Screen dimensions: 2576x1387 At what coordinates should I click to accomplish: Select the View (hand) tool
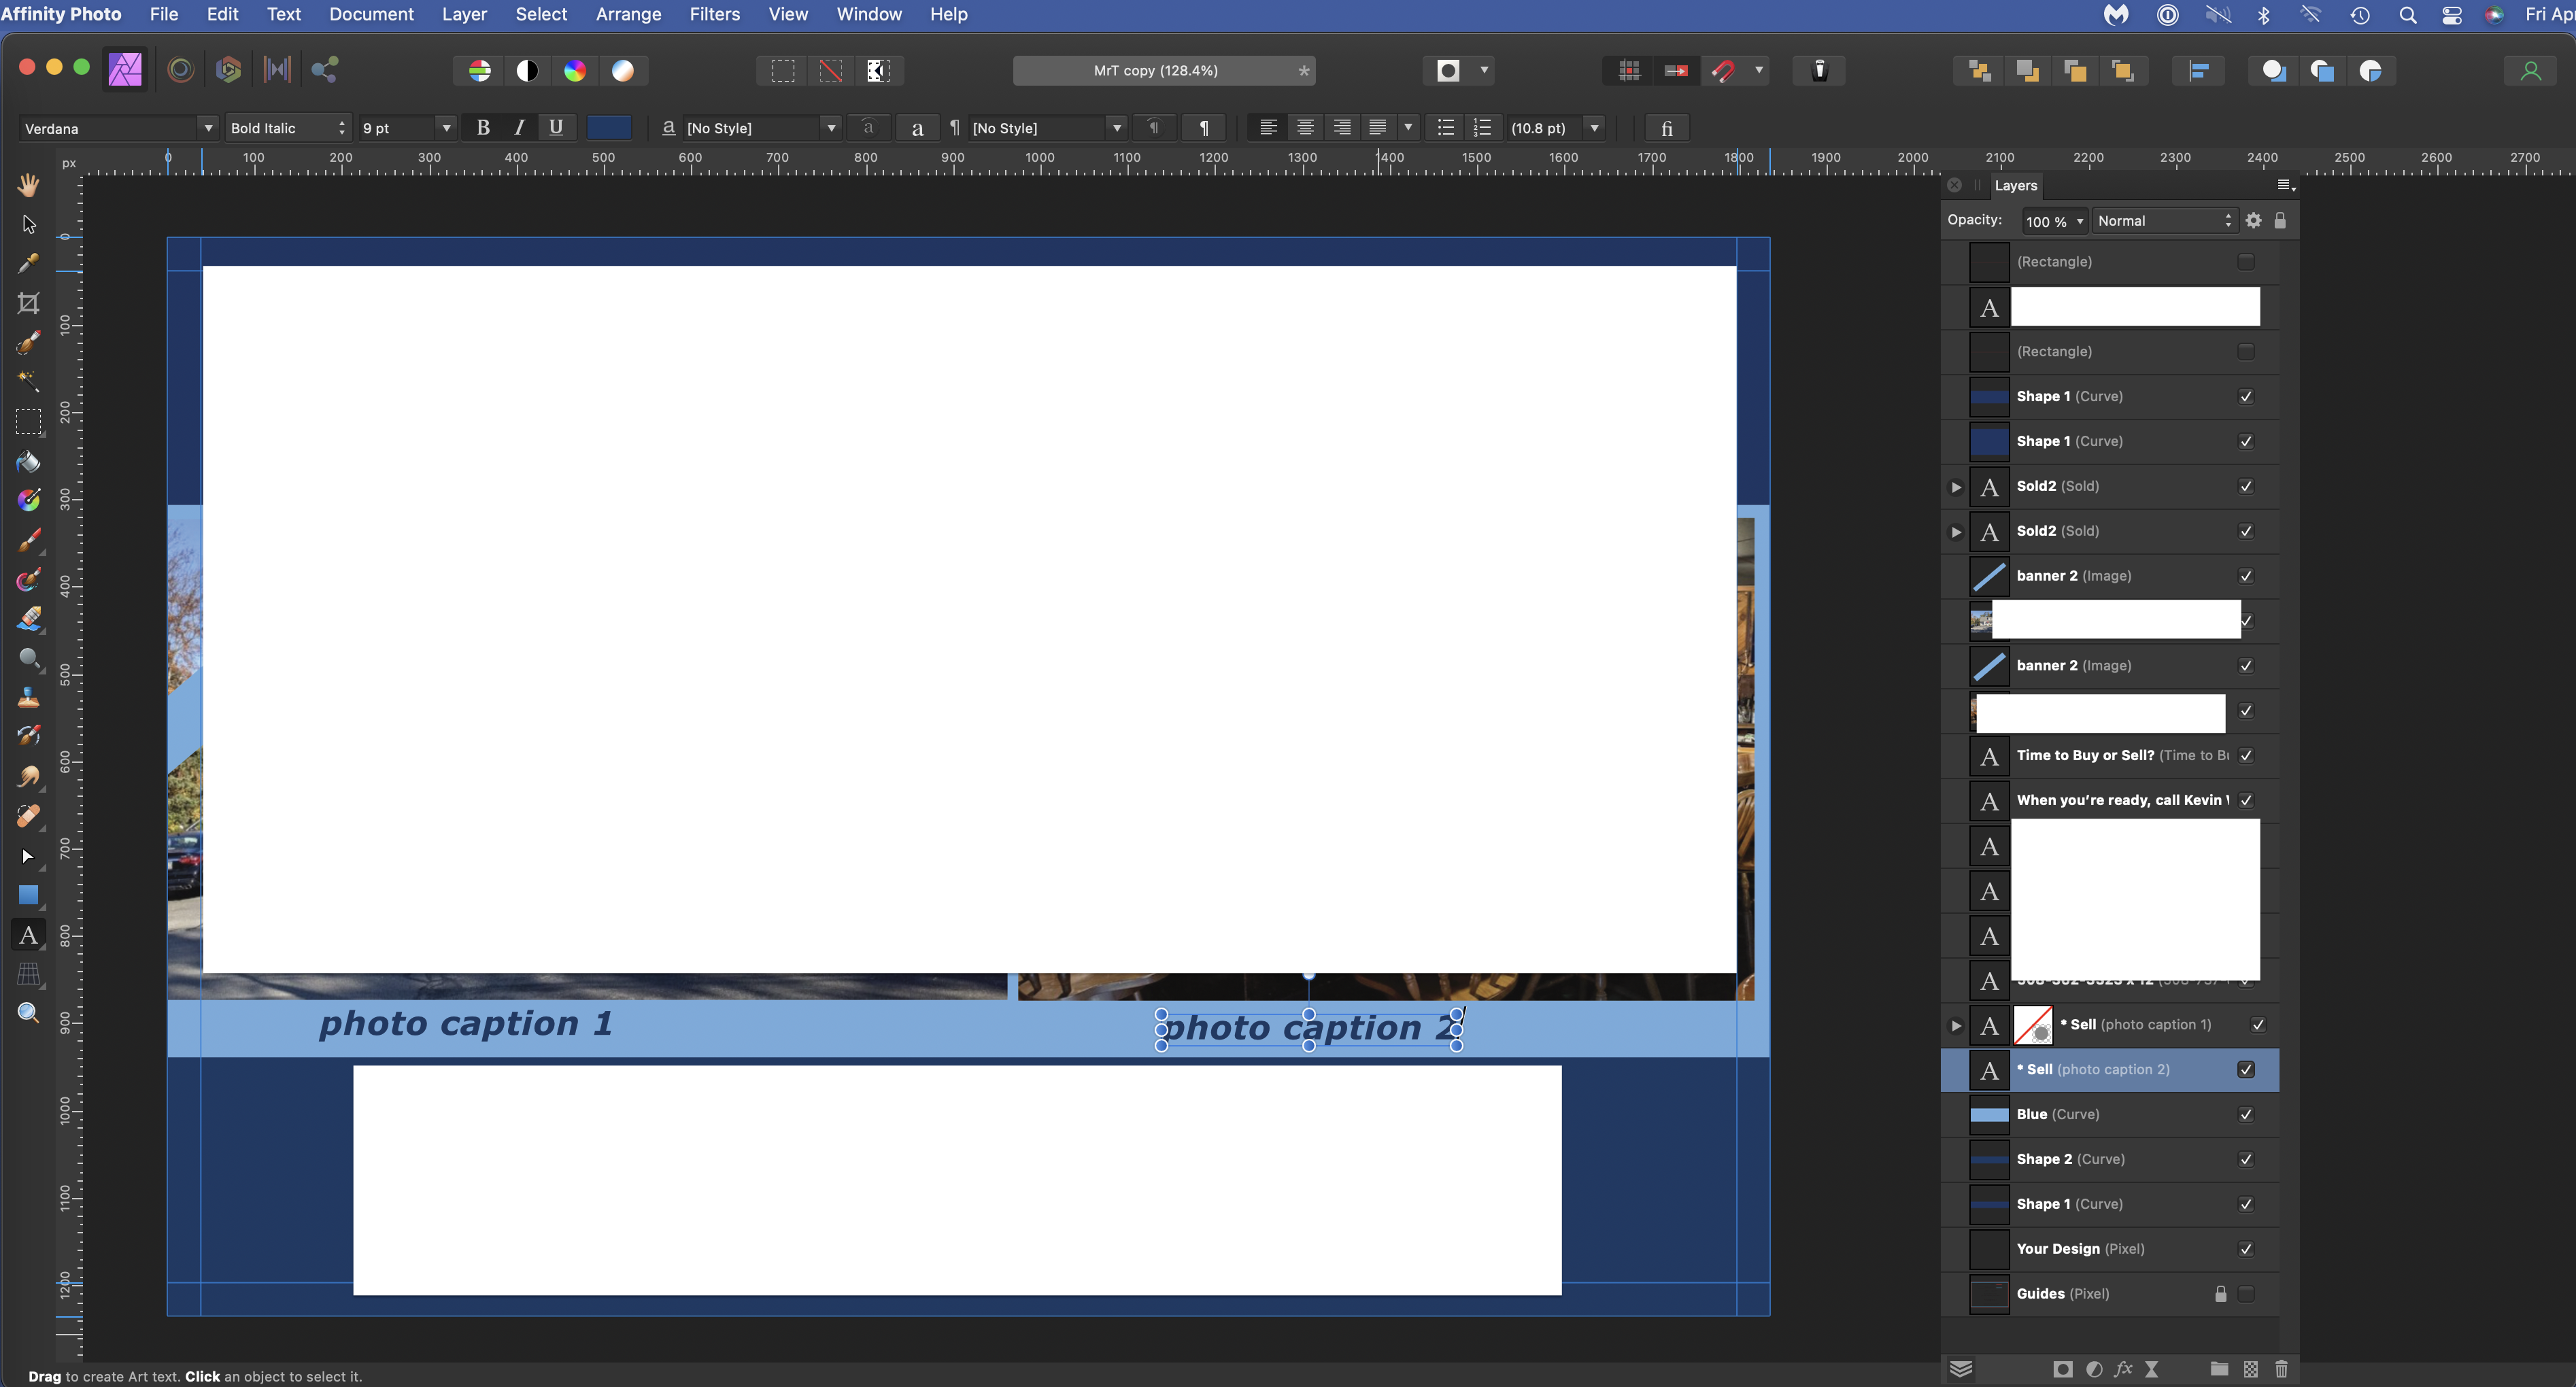point(28,185)
